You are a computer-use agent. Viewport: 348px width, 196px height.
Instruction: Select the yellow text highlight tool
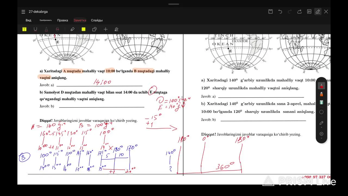[x=24, y=29]
